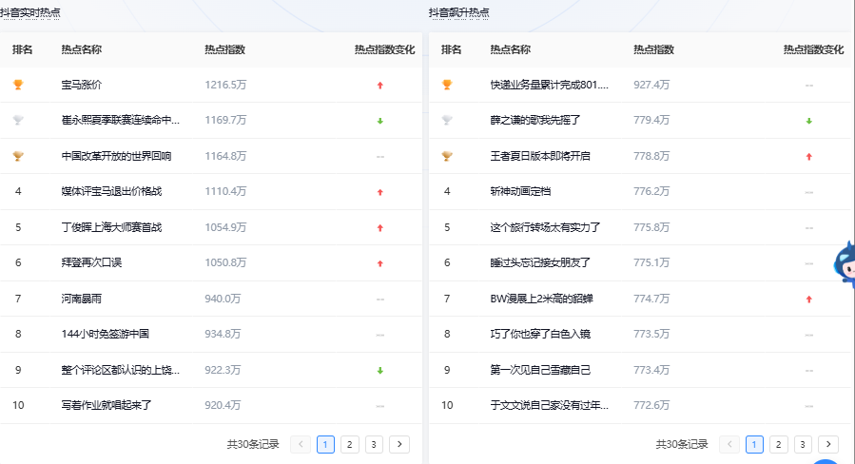The width and height of the screenshot is (855, 464).
Task: Click the red up arrow for BW漫展上2米高的貂蝉
Action: pyautogui.click(x=809, y=300)
